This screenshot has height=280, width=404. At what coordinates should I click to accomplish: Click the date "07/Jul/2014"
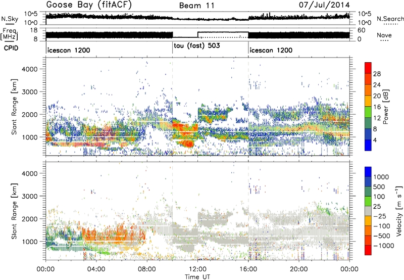tap(324, 5)
